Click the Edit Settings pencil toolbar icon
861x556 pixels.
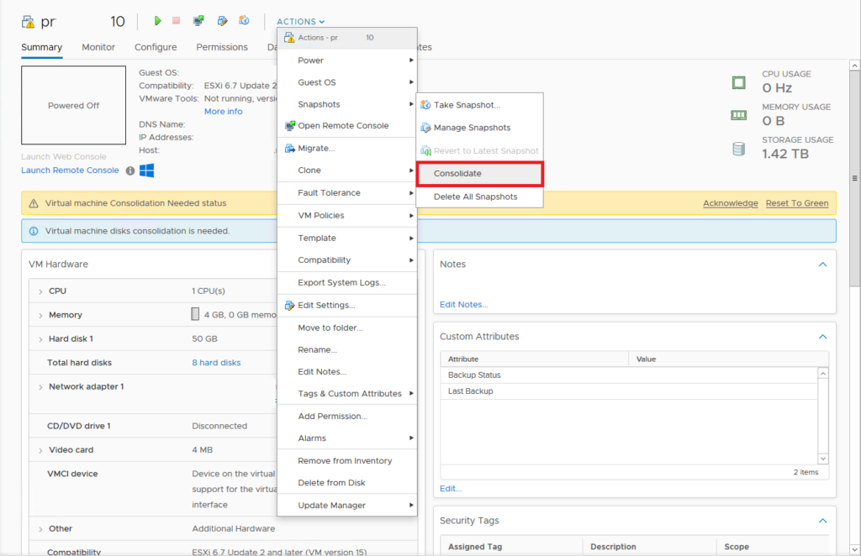pyautogui.click(x=221, y=21)
